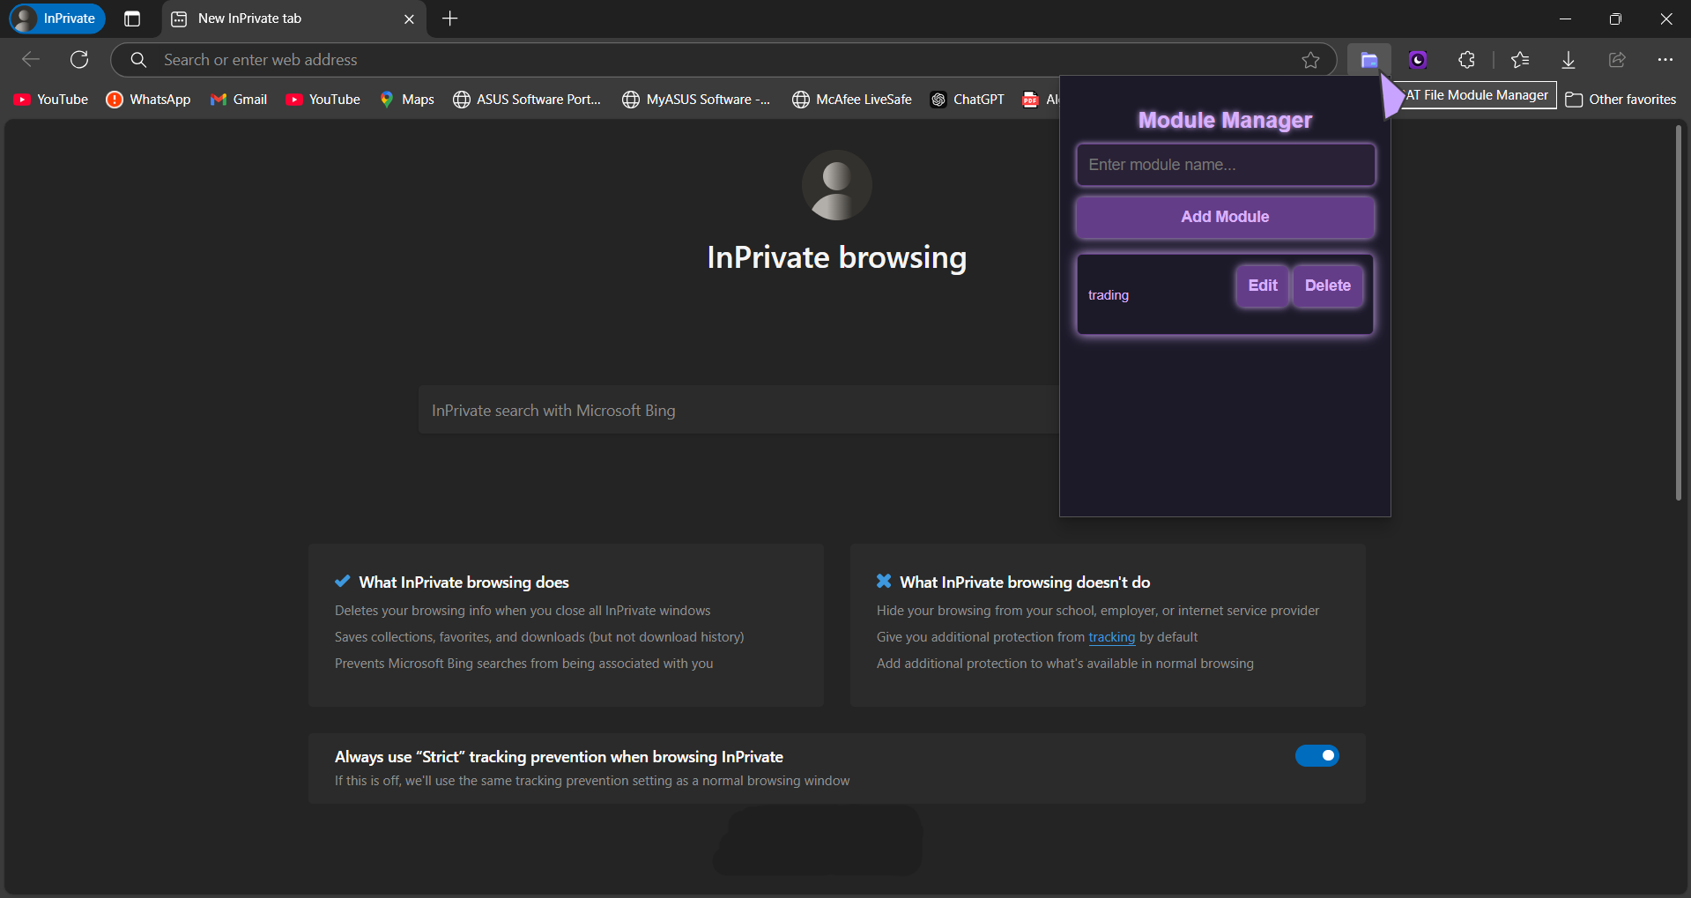Click the purple moon extension icon
Viewport: 1691px width, 898px height.
point(1418,59)
